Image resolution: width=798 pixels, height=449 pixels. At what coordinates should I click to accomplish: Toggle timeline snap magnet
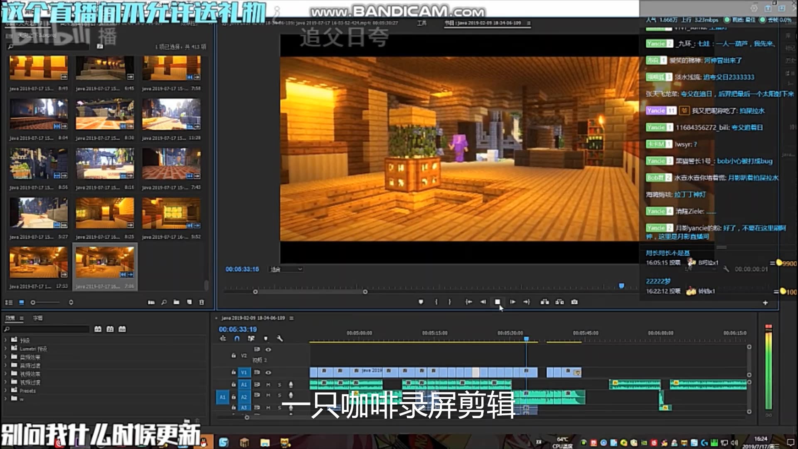click(x=237, y=338)
